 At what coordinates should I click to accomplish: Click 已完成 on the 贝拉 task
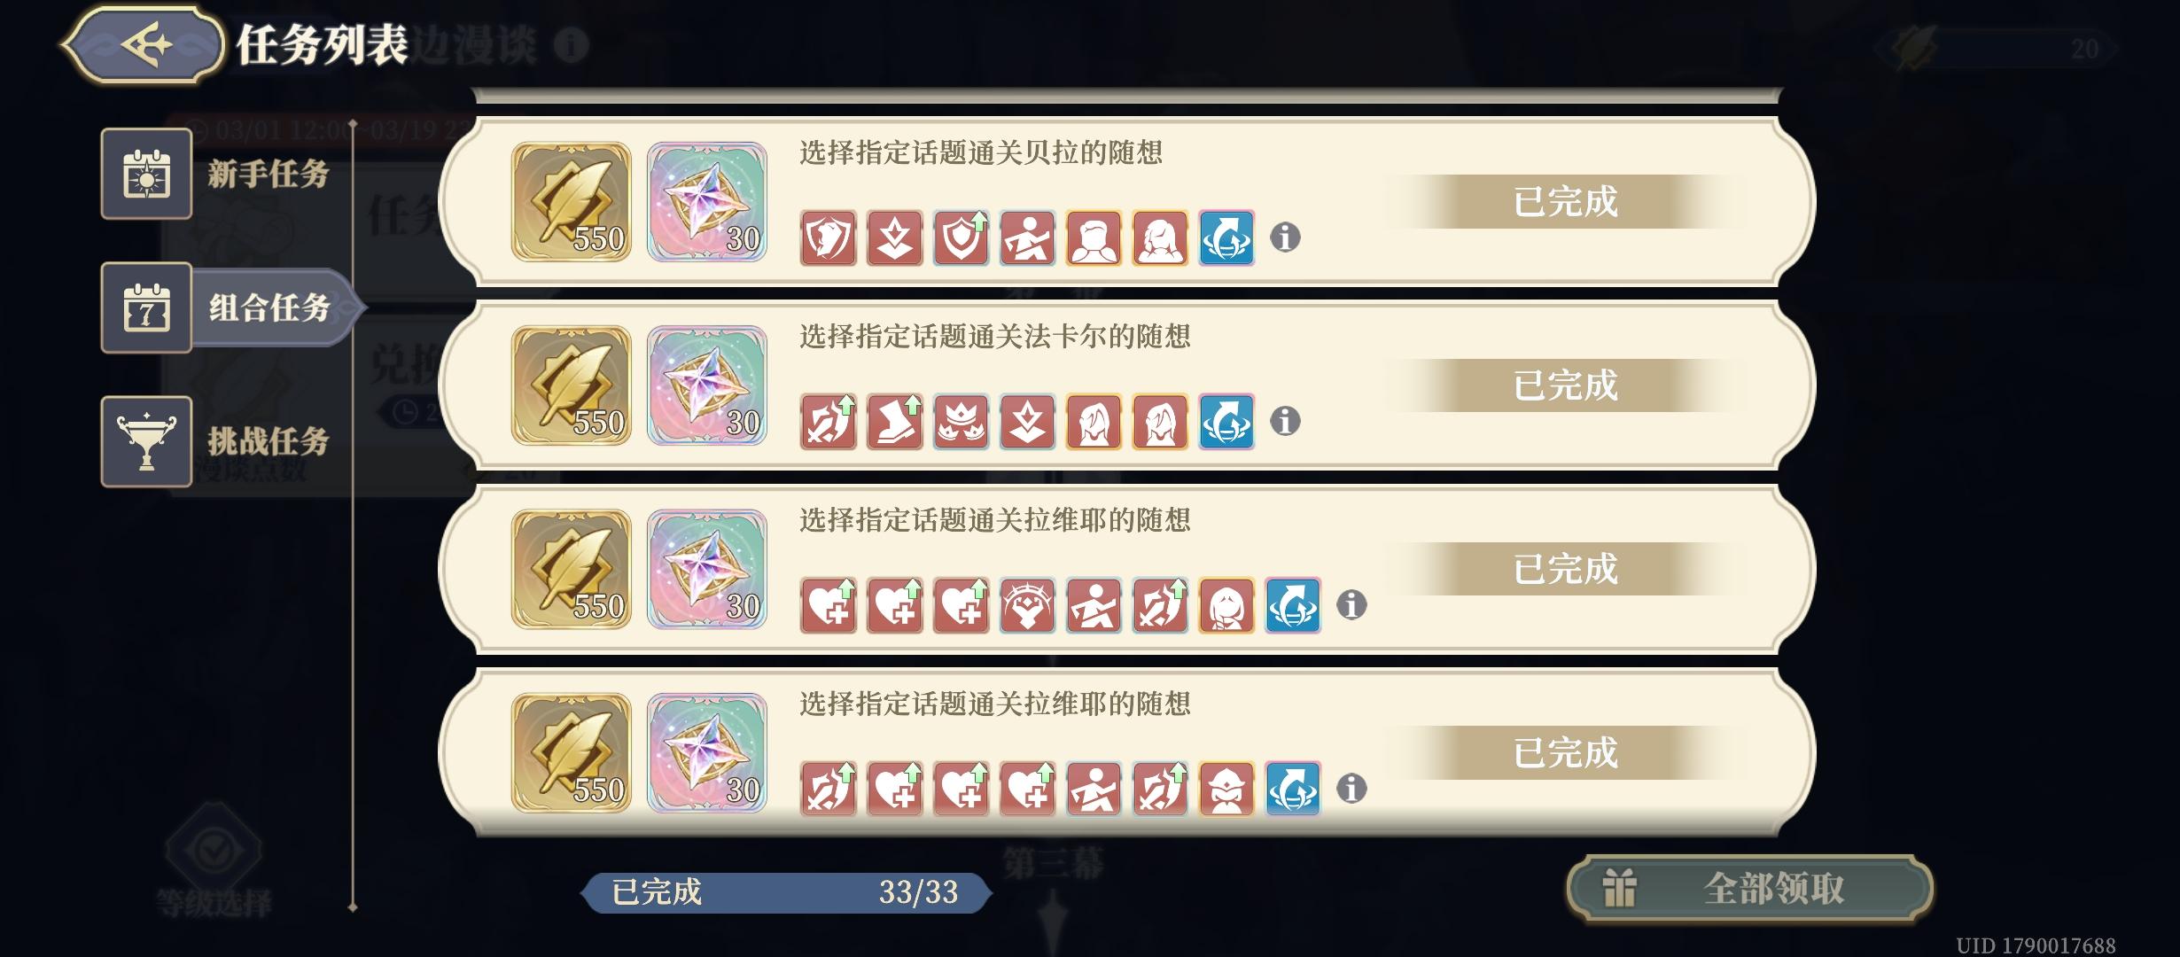pos(1565,202)
